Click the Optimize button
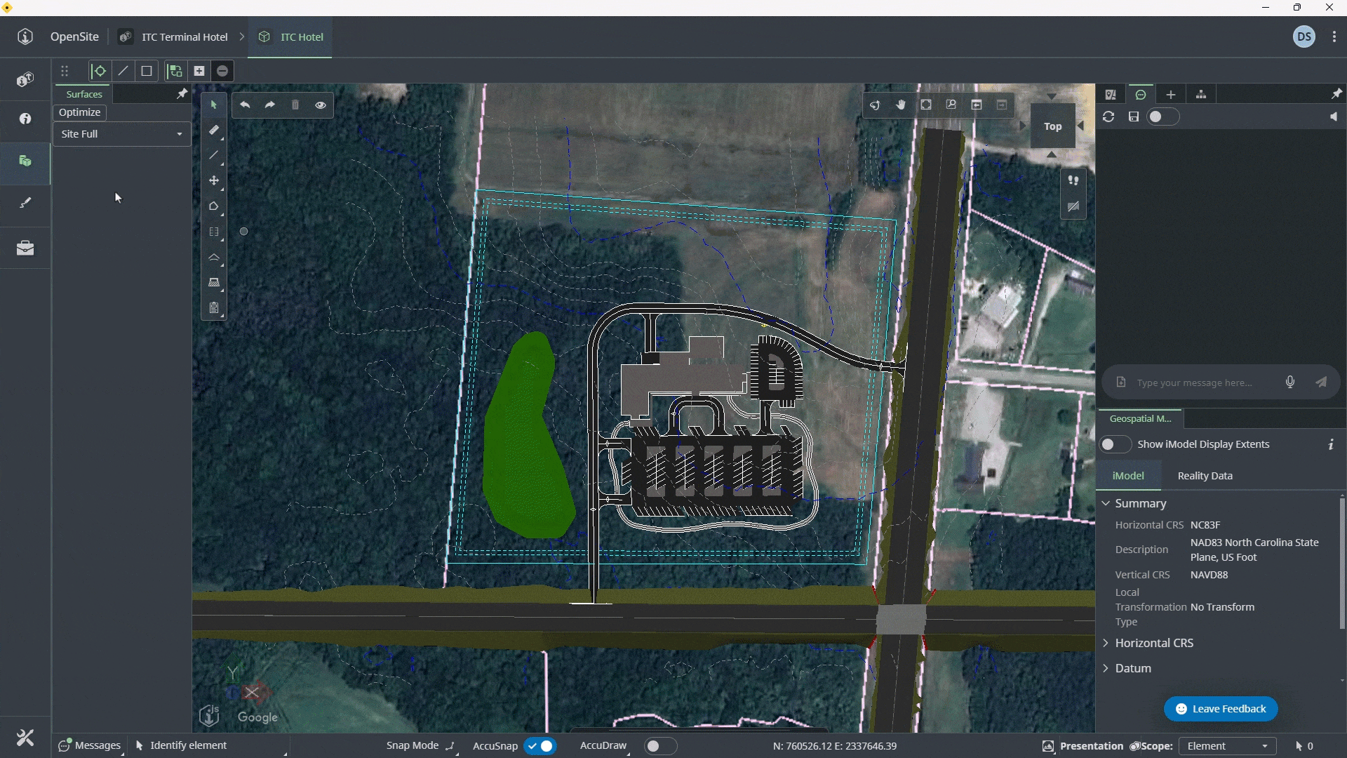Screen dimensions: 1347x758 [81, 112]
